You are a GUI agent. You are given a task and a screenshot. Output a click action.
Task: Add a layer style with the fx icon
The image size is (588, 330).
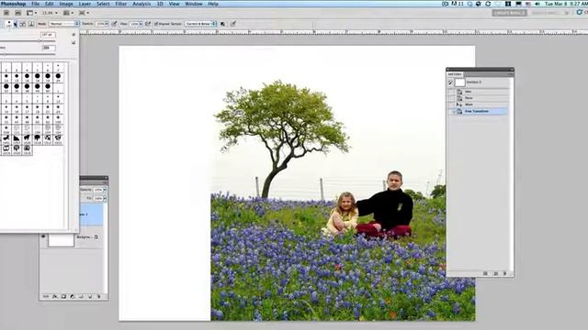(55, 296)
